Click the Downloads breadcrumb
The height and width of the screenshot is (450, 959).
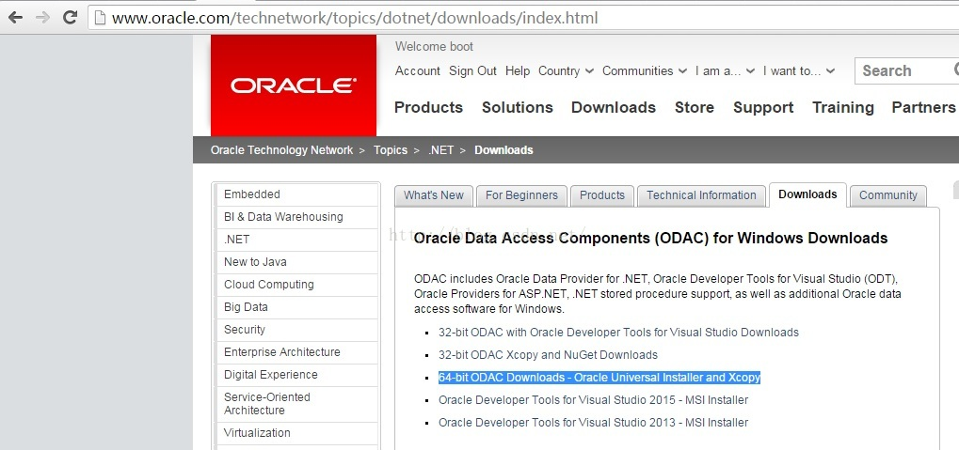pos(503,150)
